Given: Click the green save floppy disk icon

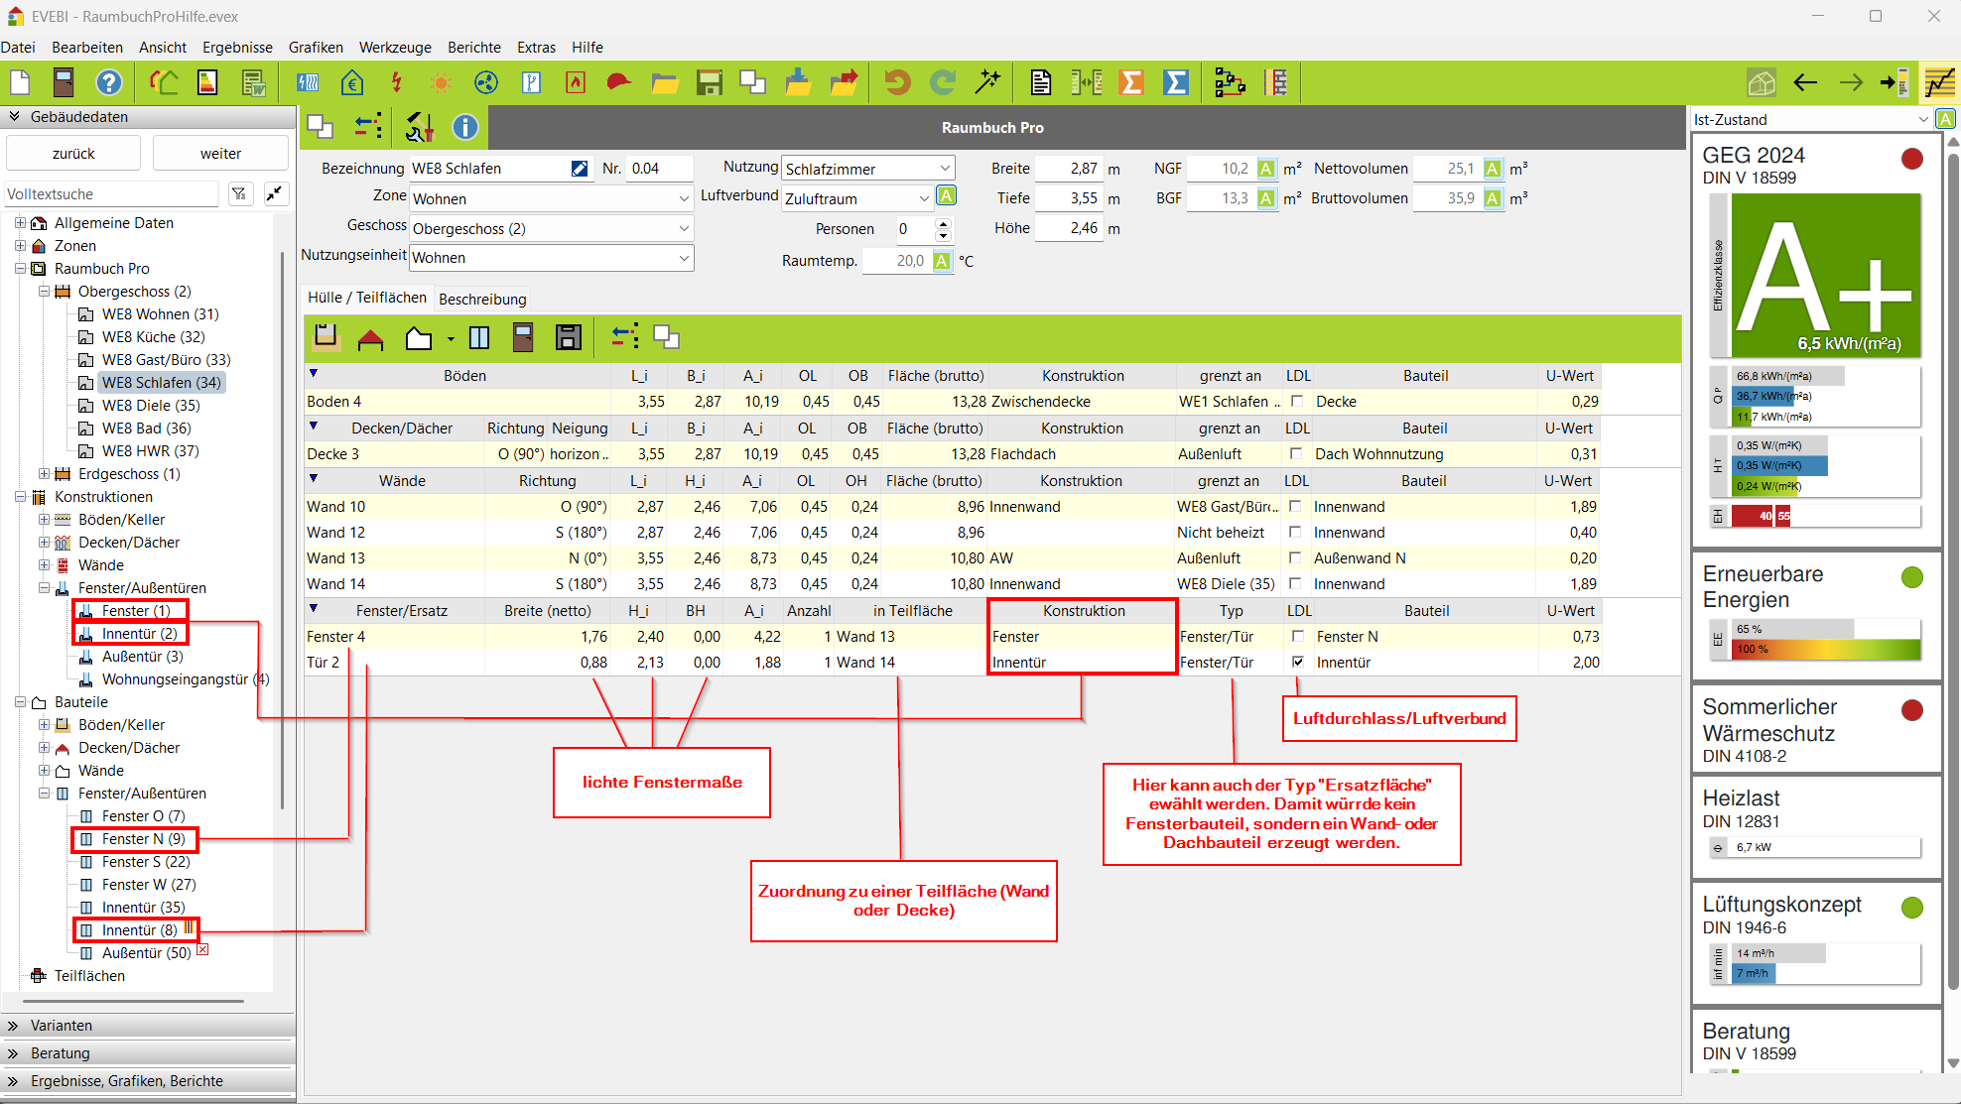Looking at the screenshot, I should click(x=709, y=82).
